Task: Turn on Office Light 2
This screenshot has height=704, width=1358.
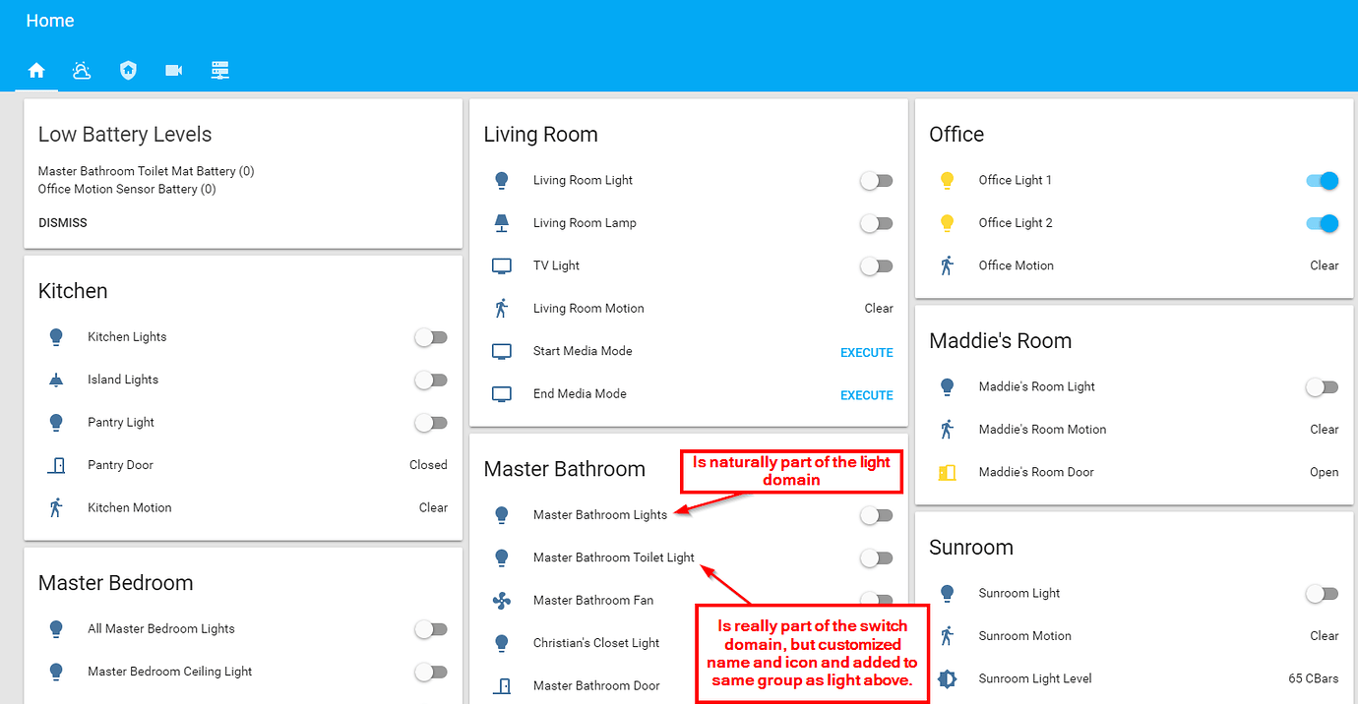Action: [x=1321, y=222]
